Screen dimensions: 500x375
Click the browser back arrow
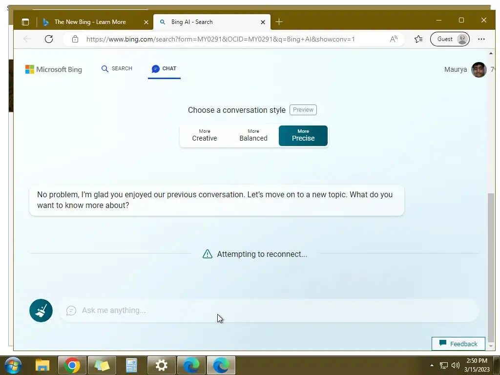(27, 39)
